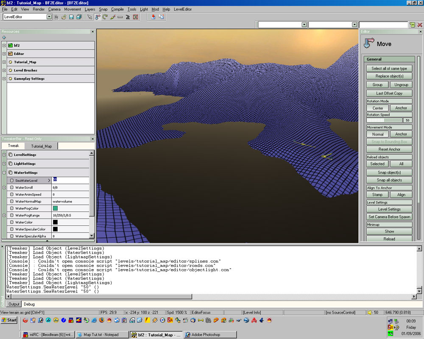Pick the paintbrush tool in toolbar
Viewport: 424px width, 339px height.
point(112,17)
